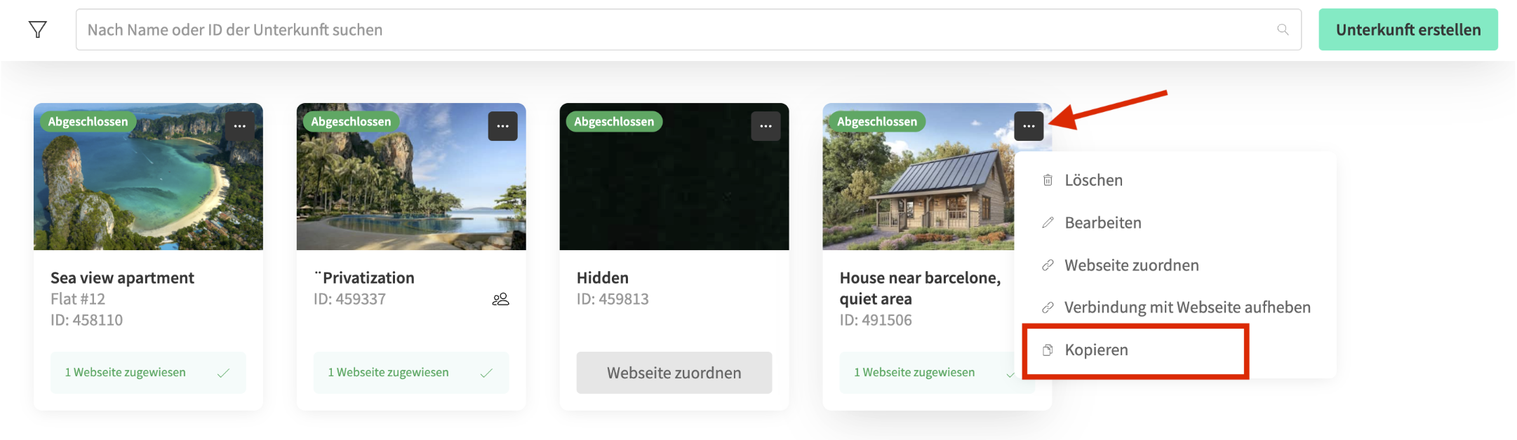
Task: Click the trash icon next to Löschen
Action: tap(1048, 180)
